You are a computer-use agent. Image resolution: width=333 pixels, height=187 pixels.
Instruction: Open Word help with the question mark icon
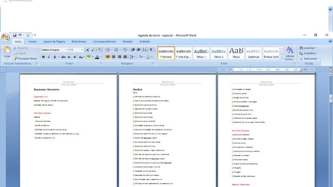(x=330, y=41)
